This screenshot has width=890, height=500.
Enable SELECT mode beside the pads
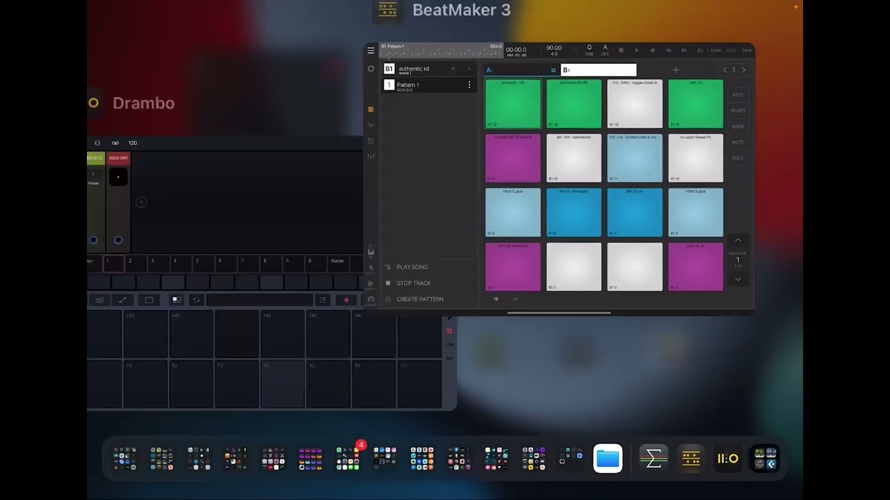(x=738, y=110)
